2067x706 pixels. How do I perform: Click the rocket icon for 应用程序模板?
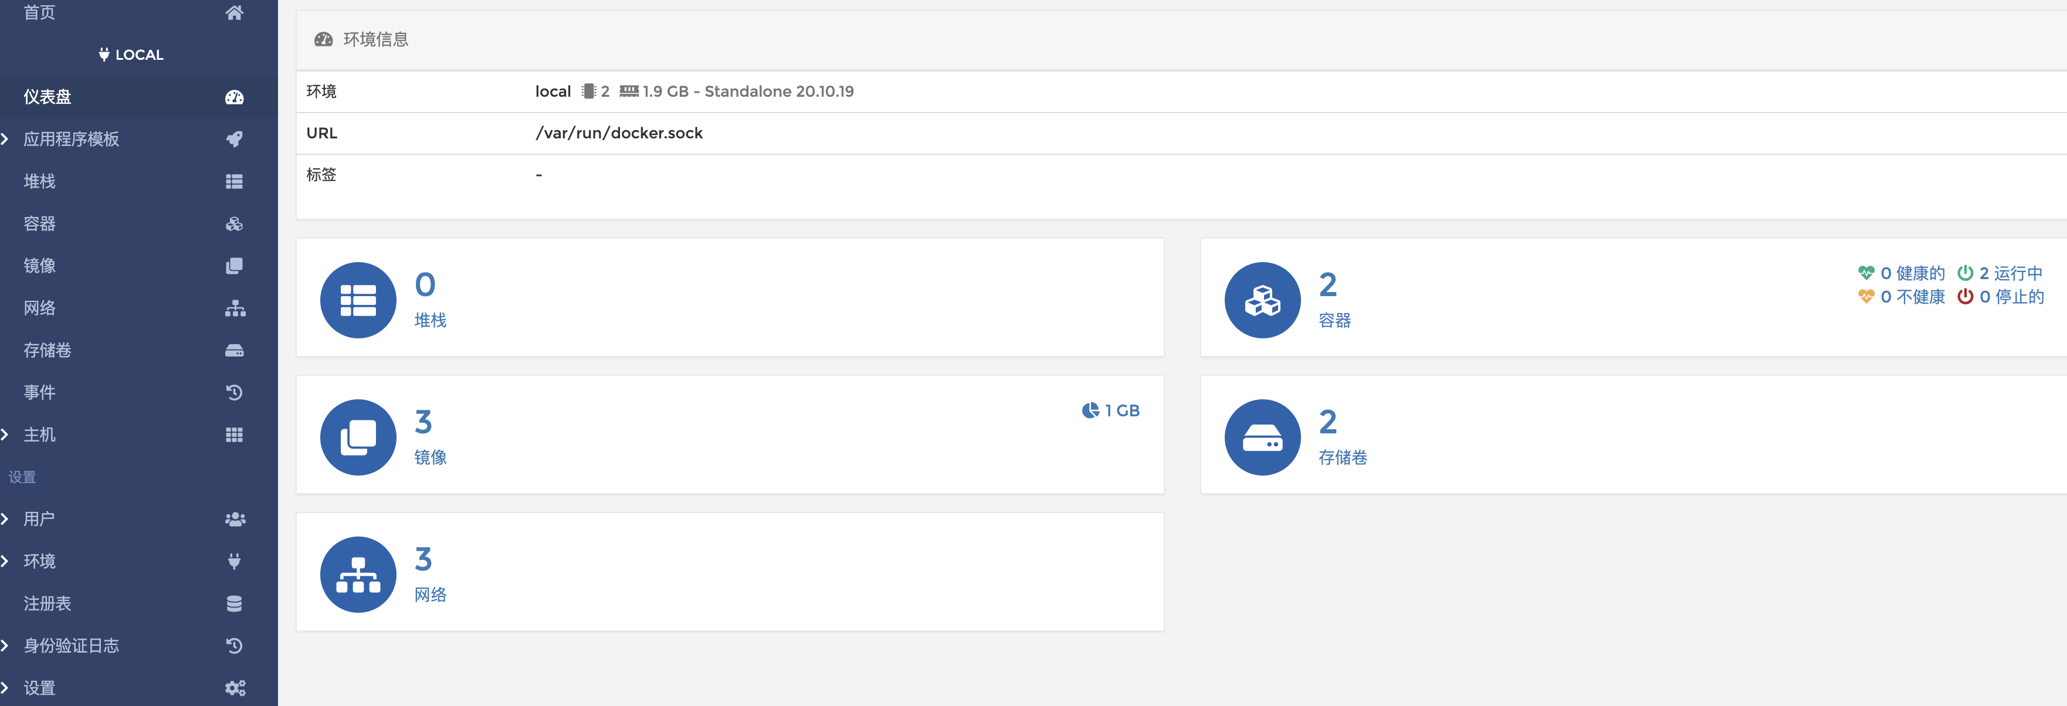coord(233,139)
